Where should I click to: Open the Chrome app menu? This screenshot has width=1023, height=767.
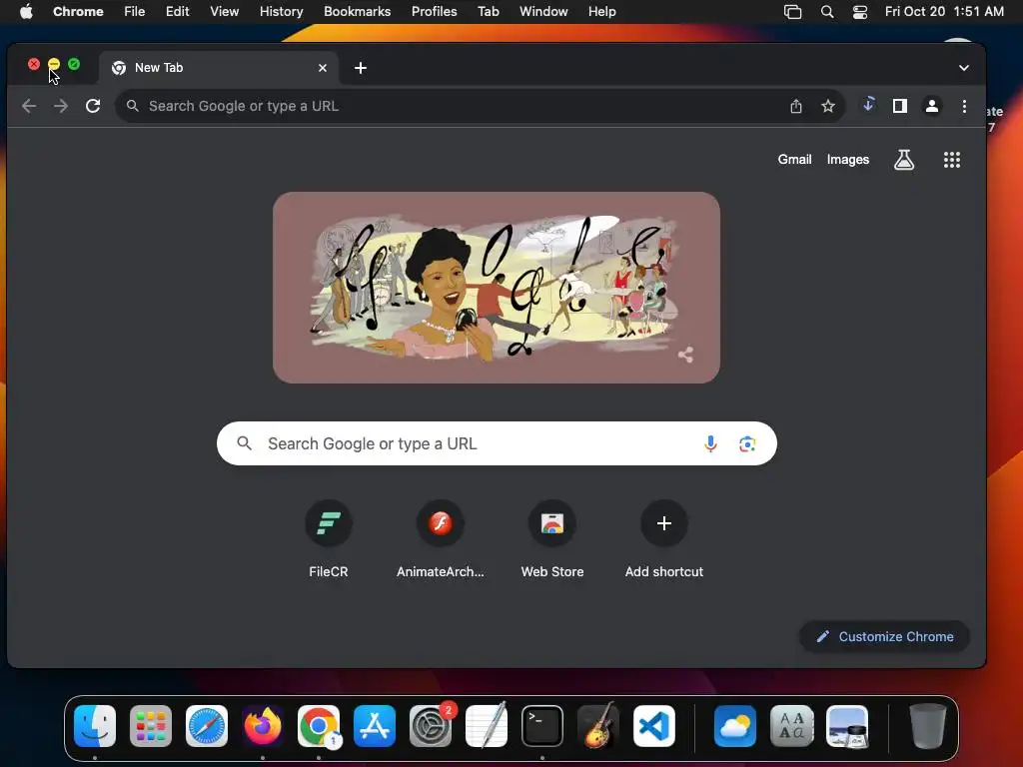(x=78, y=11)
